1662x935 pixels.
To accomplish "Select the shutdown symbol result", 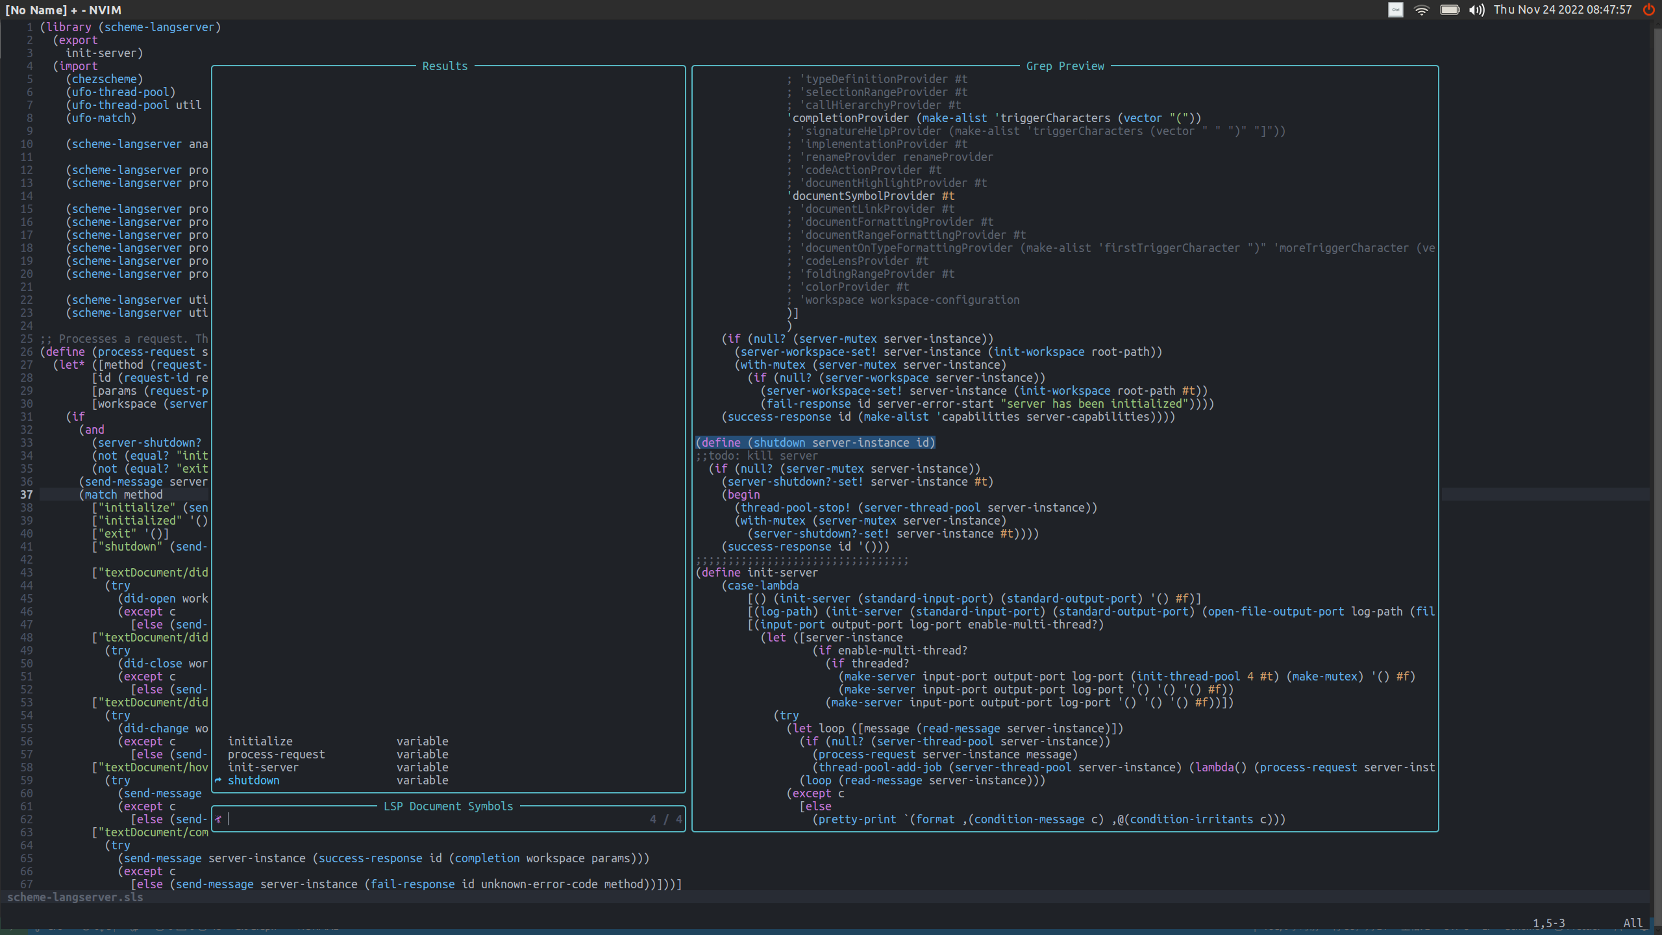I will (x=254, y=780).
